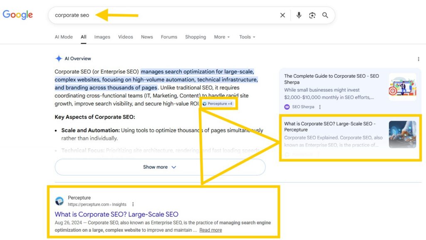Start voice search with microphone icon

pyautogui.click(x=299, y=15)
